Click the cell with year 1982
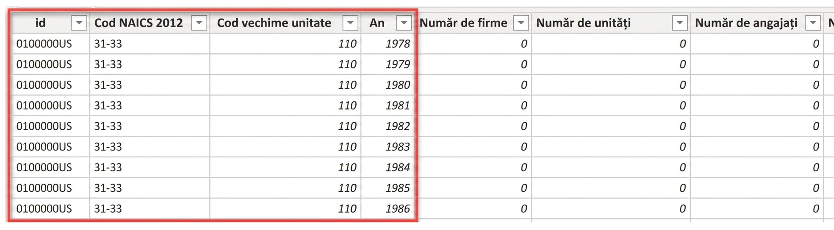 coord(388,126)
